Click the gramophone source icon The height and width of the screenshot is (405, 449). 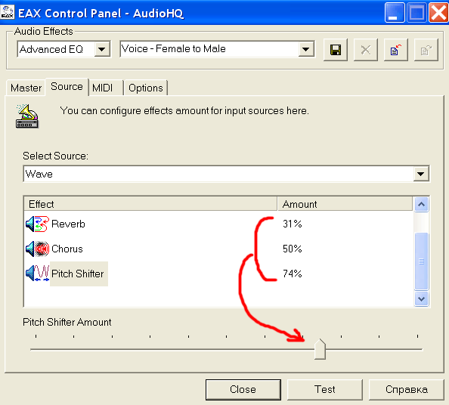[x=27, y=116]
